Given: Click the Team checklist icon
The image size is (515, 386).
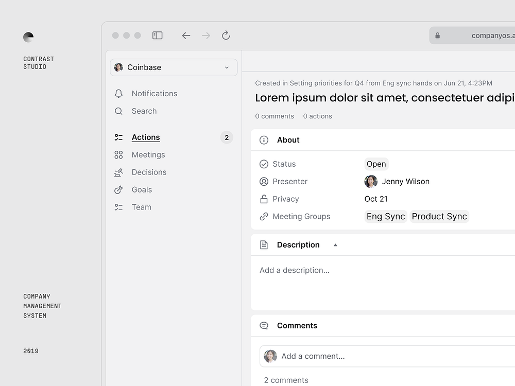Looking at the screenshot, I should point(118,207).
